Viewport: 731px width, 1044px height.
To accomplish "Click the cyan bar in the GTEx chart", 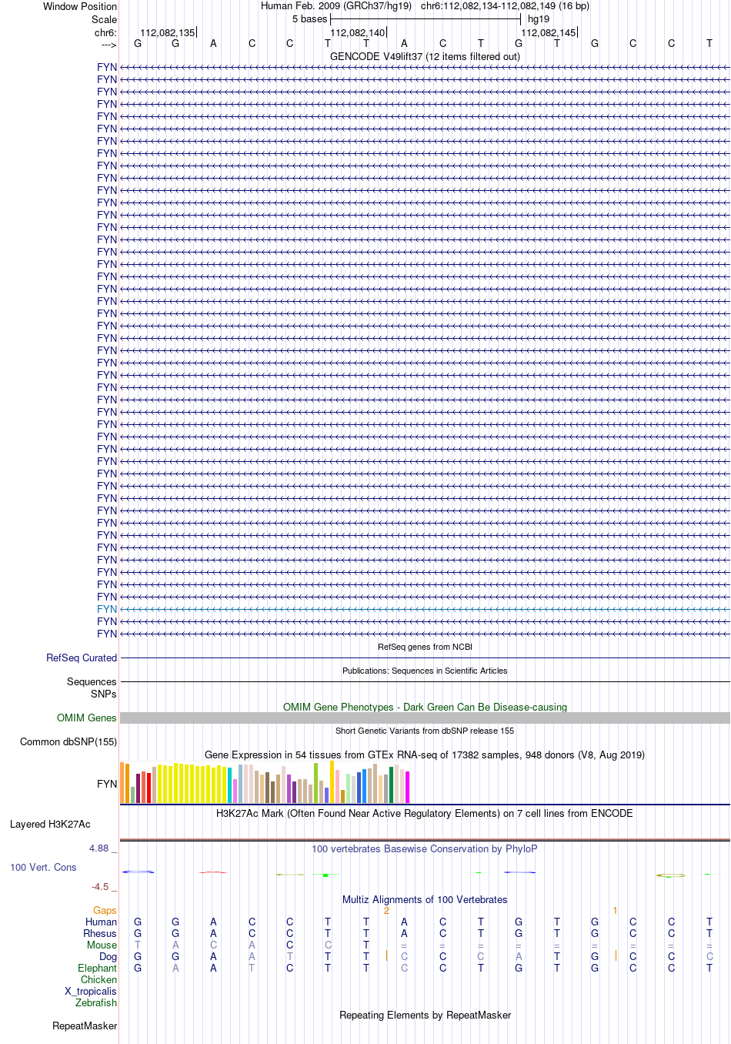I will [230, 785].
